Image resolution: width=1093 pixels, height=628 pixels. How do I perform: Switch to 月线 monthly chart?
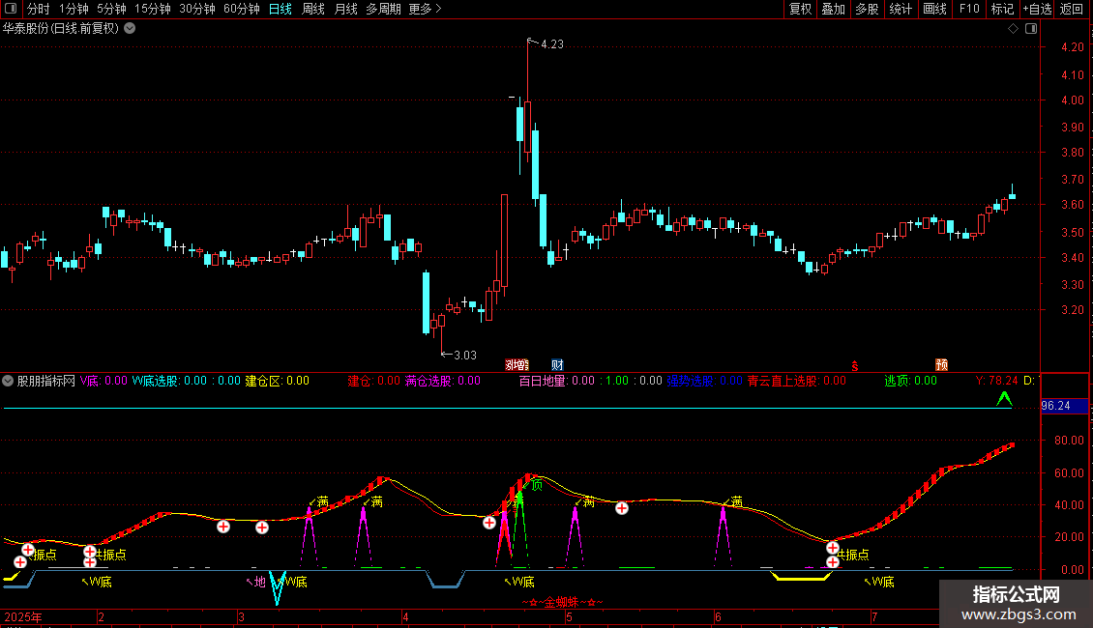coord(345,9)
